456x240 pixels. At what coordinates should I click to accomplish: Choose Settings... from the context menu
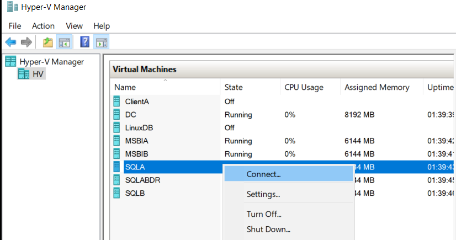coord(289,194)
